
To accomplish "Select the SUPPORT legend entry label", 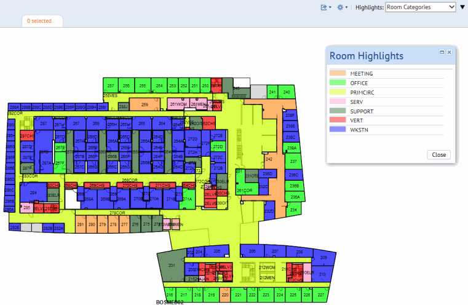I will point(361,111).
